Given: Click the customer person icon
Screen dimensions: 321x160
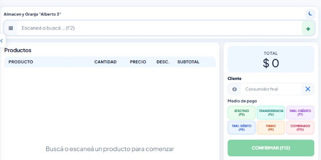Looking at the screenshot, I should pyautogui.click(x=234, y=89).
